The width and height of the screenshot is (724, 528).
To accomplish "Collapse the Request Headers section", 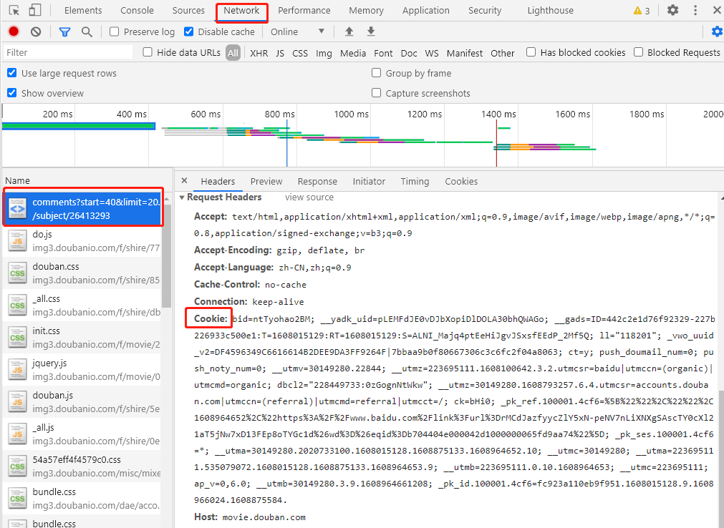I will pos(182,197).
